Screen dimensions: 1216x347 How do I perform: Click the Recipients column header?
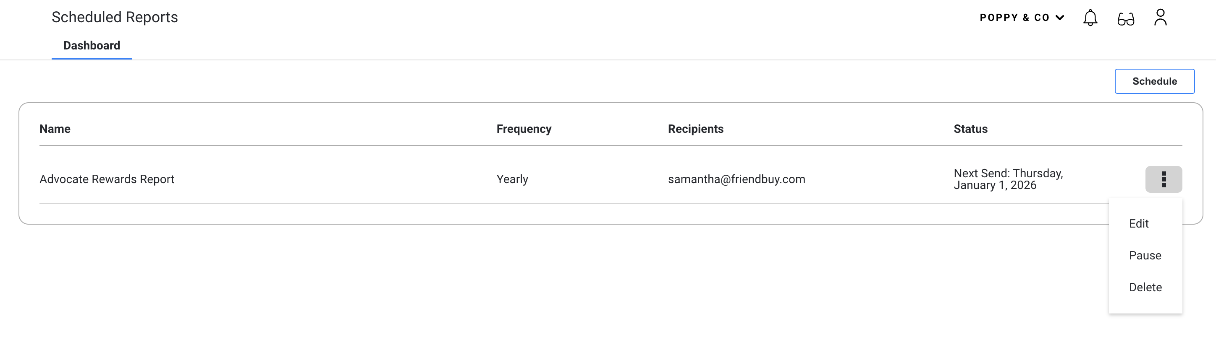pyautogui.click(x=695, y=129)
